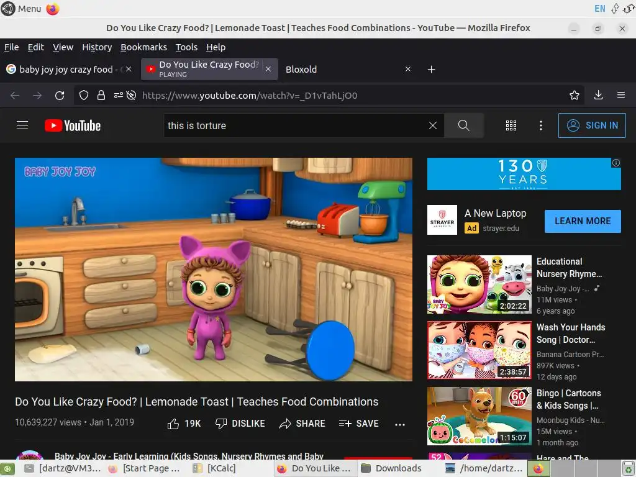The height and width of the screenshot is (477, 636).
Task: Click the autoplay blocked icon in address bar
Action: (x=131, y=95)
